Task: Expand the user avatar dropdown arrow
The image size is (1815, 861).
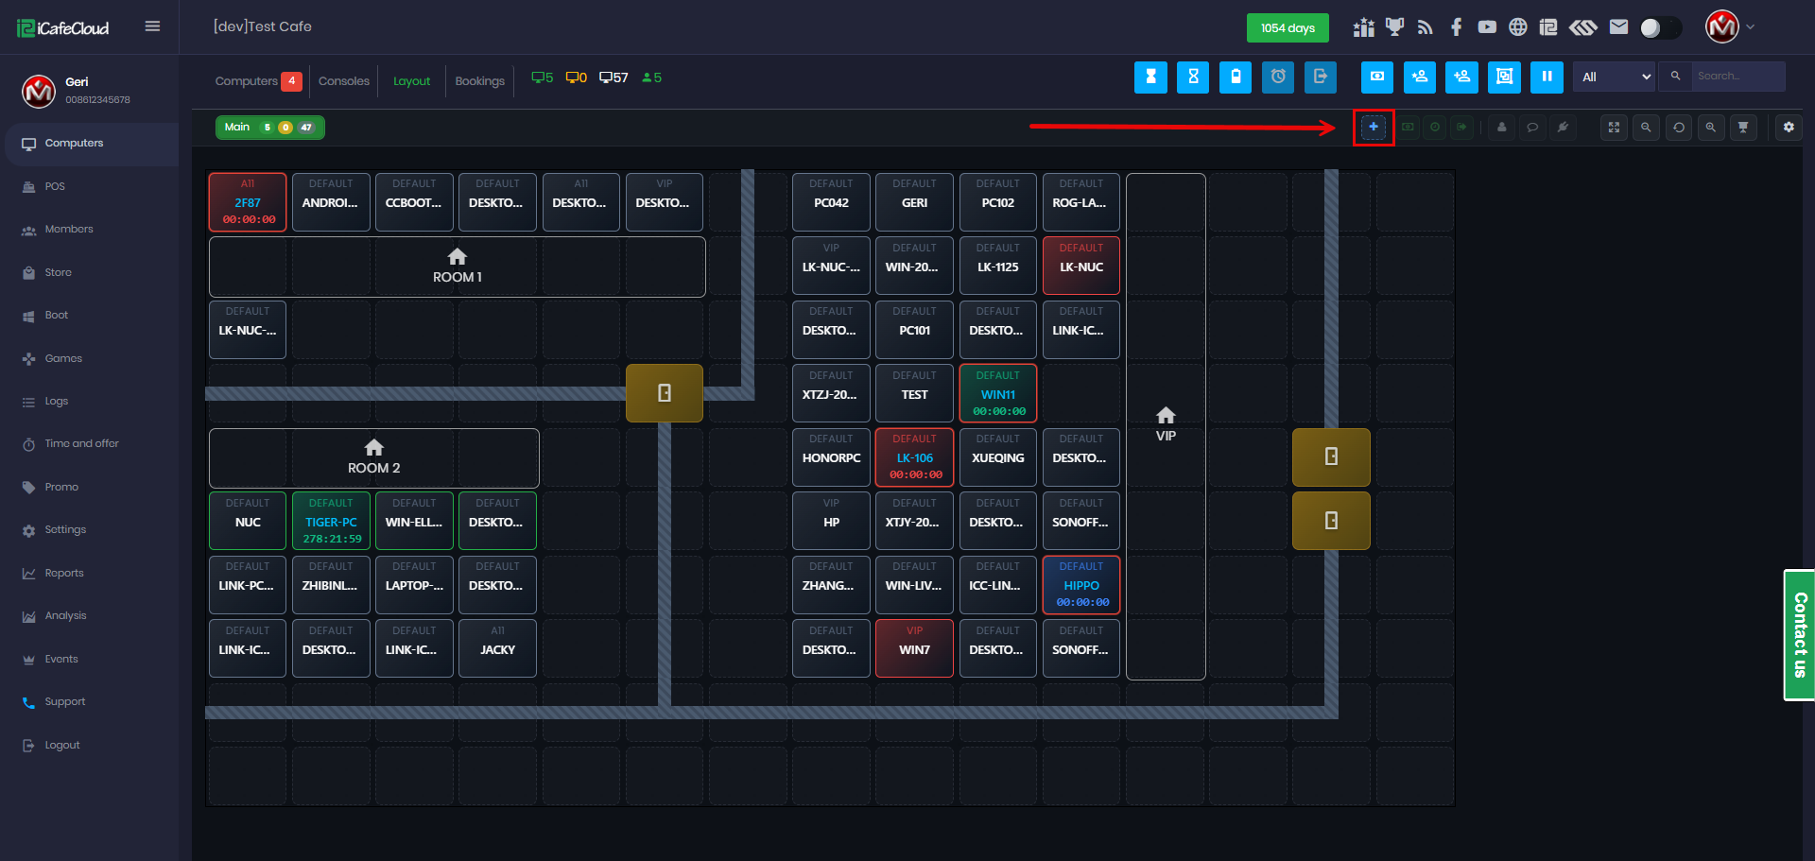Action: coord(1751,27)
